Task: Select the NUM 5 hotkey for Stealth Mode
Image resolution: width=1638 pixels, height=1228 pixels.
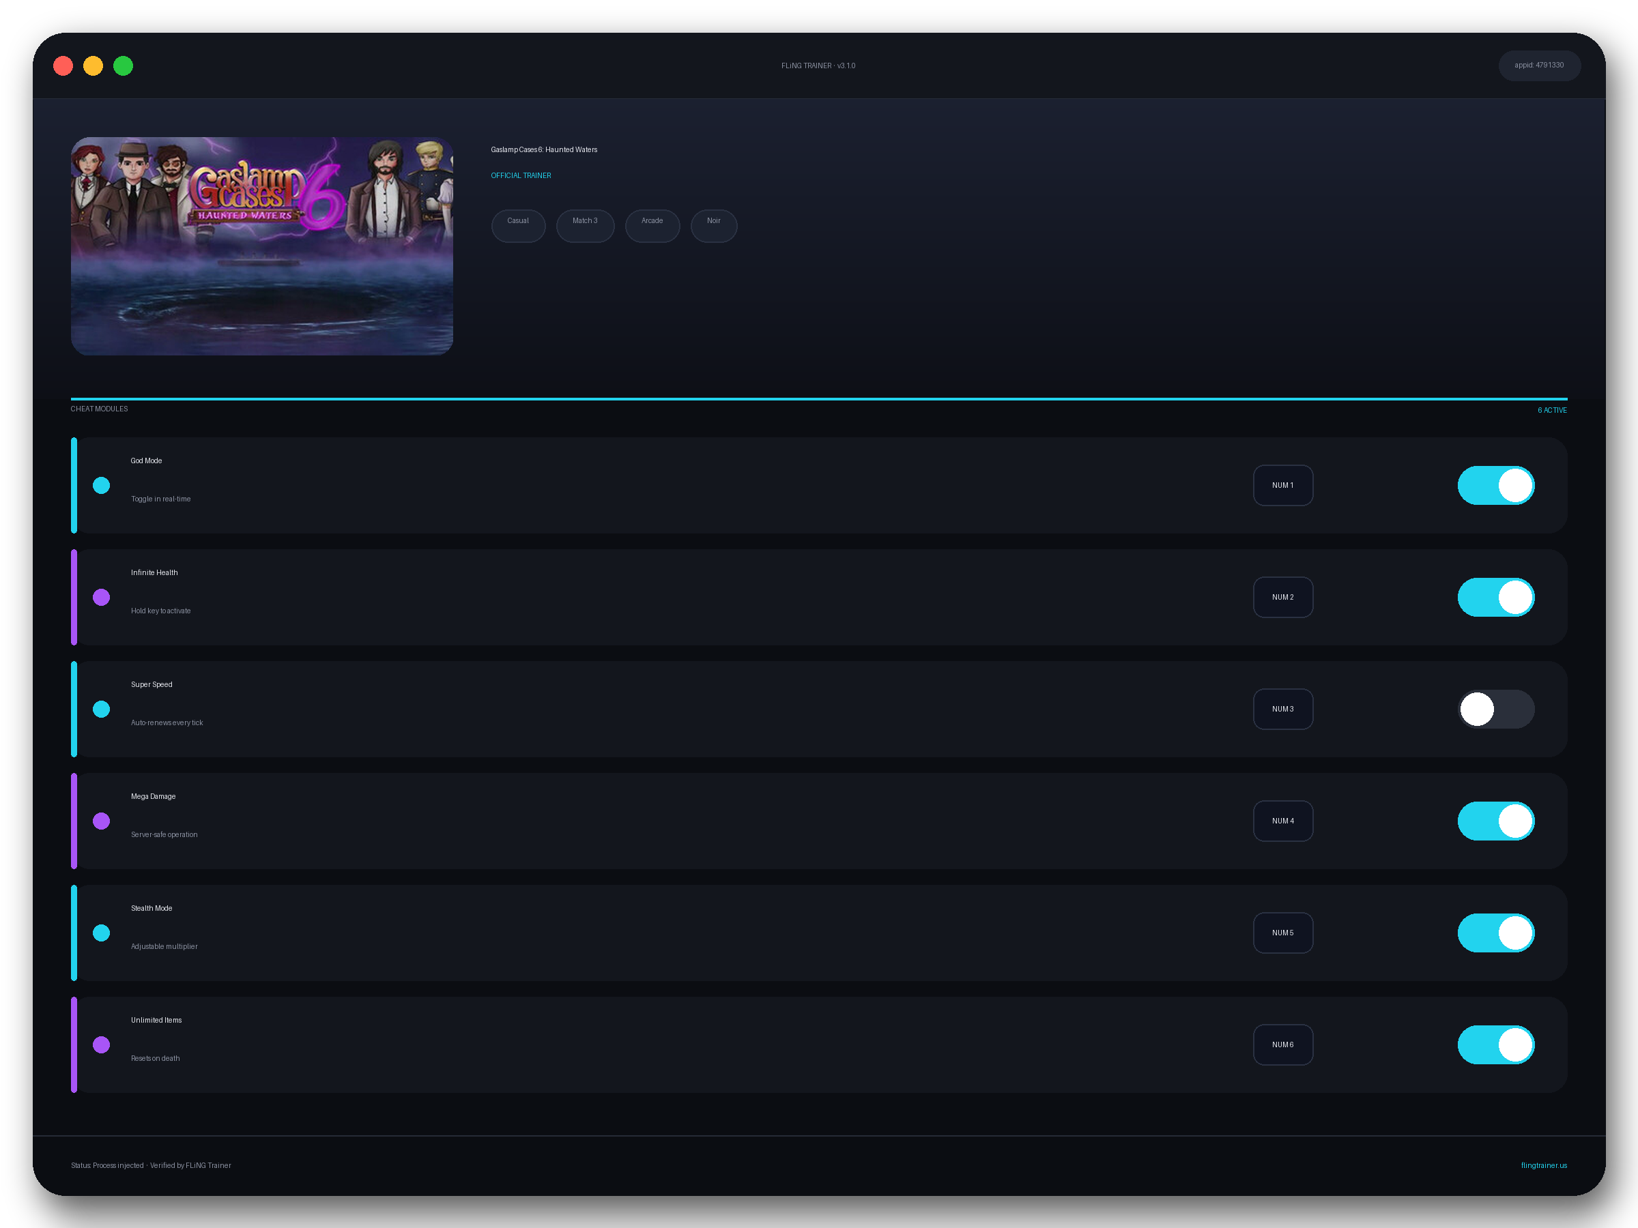Action: 1282,933
